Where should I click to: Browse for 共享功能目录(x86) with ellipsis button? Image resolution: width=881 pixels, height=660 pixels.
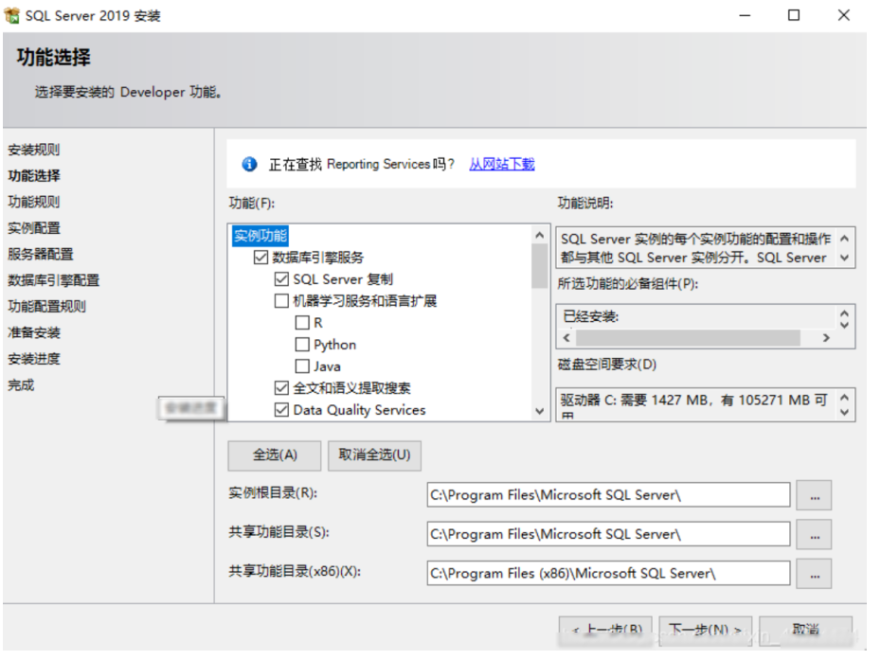tap(814, 574)
